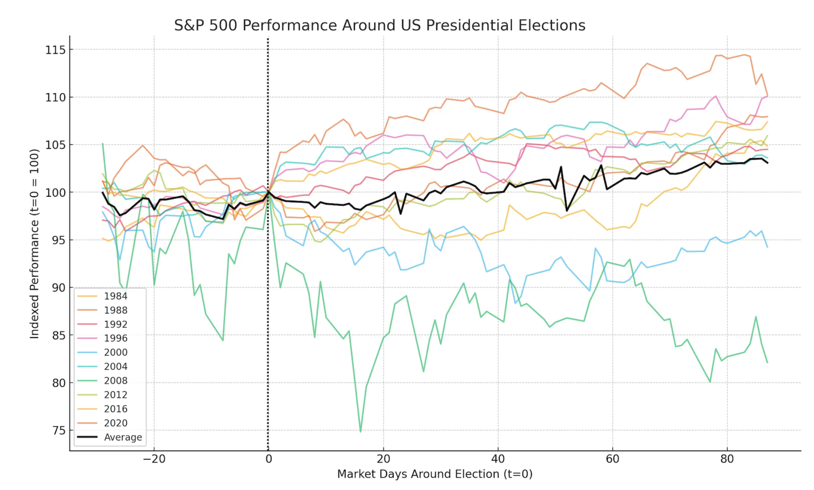Click the 0 tick on x-axis
The width and height of the screenshot is (814, 490).
268,459
